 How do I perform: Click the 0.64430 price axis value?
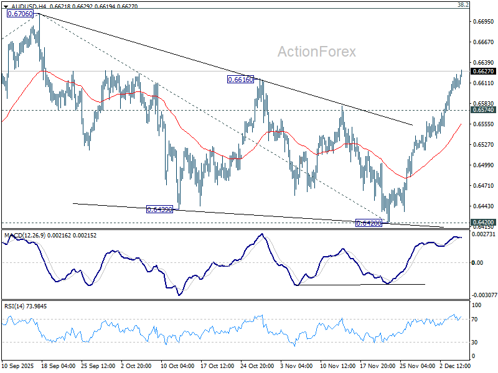pyautogui.click(x=484, y=206)
